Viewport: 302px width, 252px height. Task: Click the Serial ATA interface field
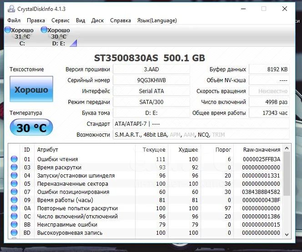pos(151,91)
